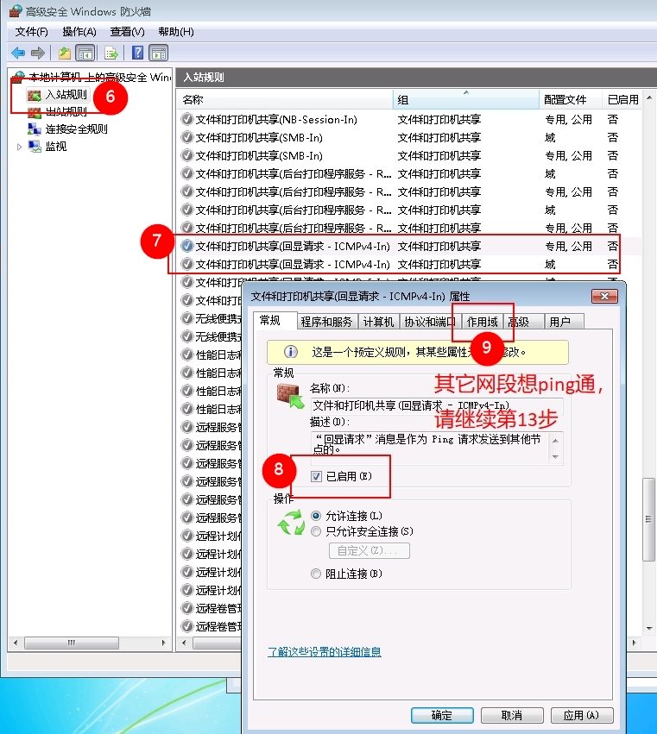Viewport: 657px width, 734px height.
Task: Switch to the 协议和端口 tab
Action: click(430, 322)
